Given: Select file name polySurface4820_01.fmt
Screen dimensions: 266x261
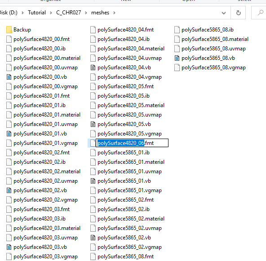Looking at the screenshot, I should click(x=41, y=96).
